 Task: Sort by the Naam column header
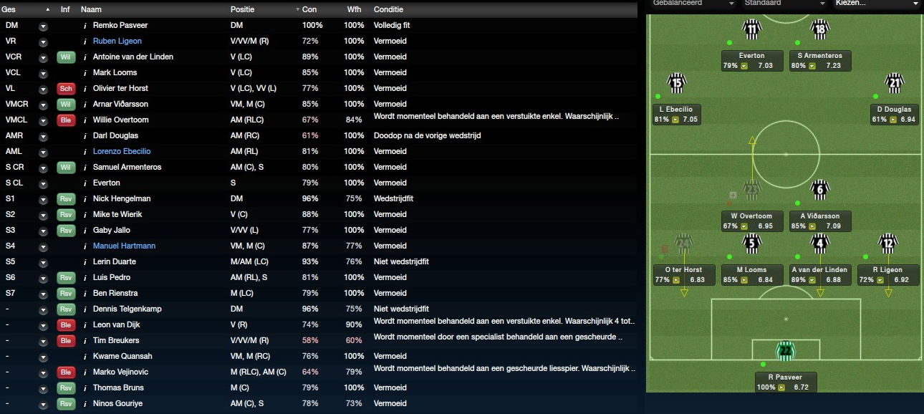[91, 9]
